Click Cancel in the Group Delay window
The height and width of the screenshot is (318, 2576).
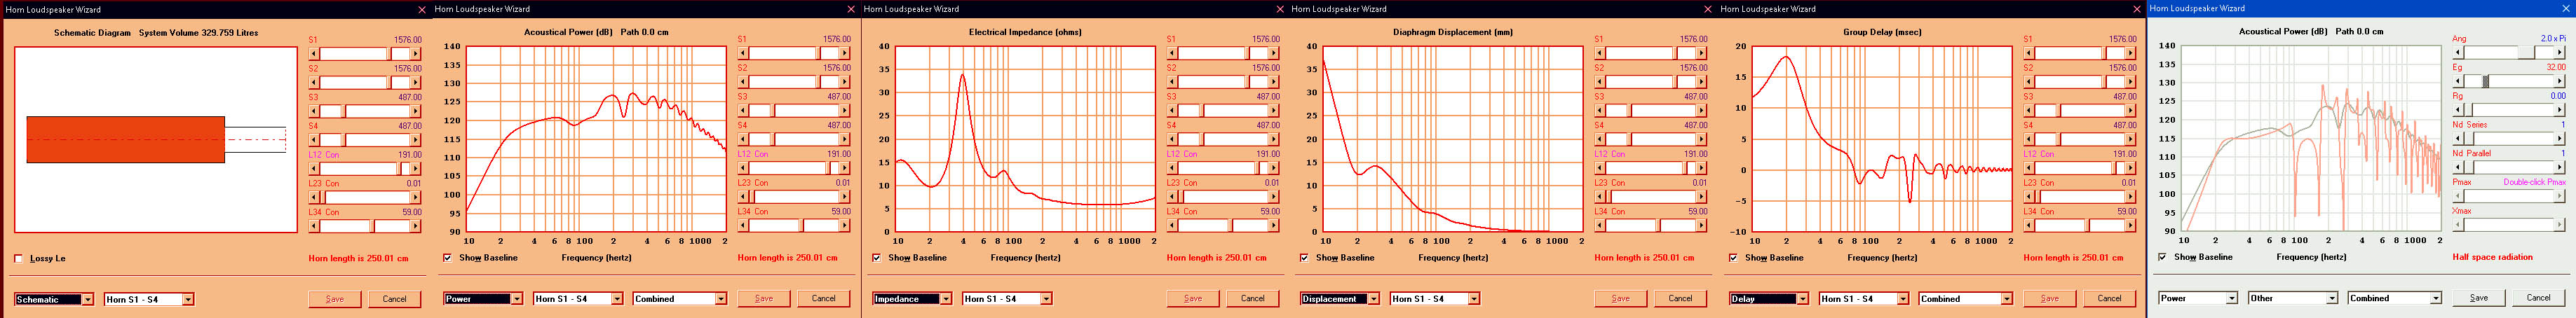coord(2110,299)
